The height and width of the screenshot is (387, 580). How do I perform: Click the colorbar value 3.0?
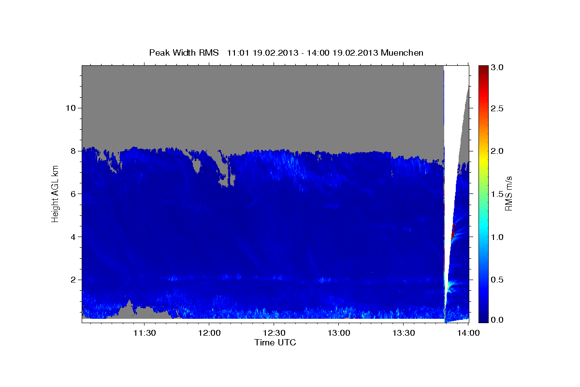[498, 68]
